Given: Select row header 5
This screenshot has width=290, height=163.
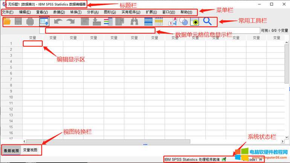Looking at the screenshot, I should pyautogui.click(x=11, y=67).
